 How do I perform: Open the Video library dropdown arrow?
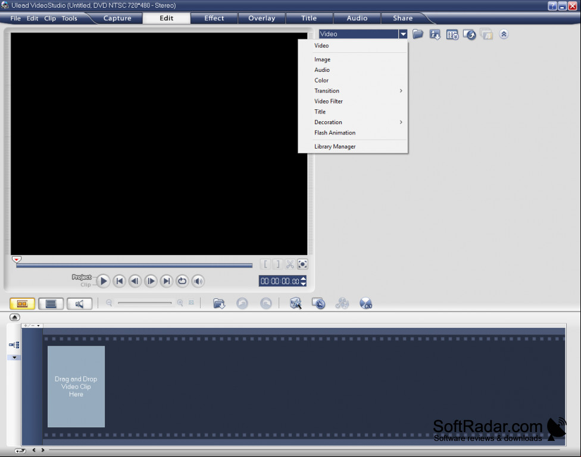(403, 34)
